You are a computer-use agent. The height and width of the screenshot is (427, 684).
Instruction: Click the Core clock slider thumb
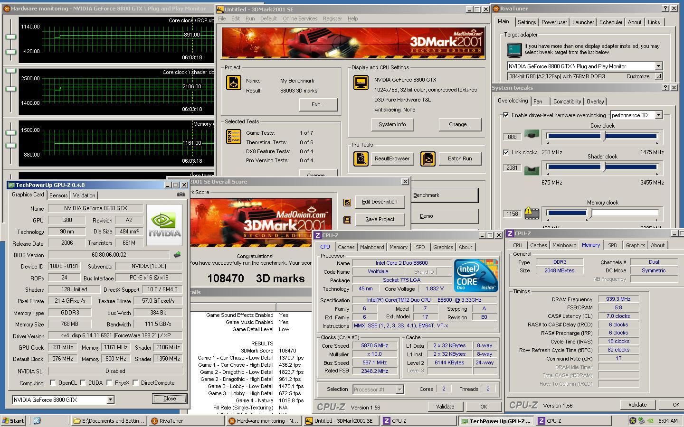pyautogui.click(x=603, y=136)
